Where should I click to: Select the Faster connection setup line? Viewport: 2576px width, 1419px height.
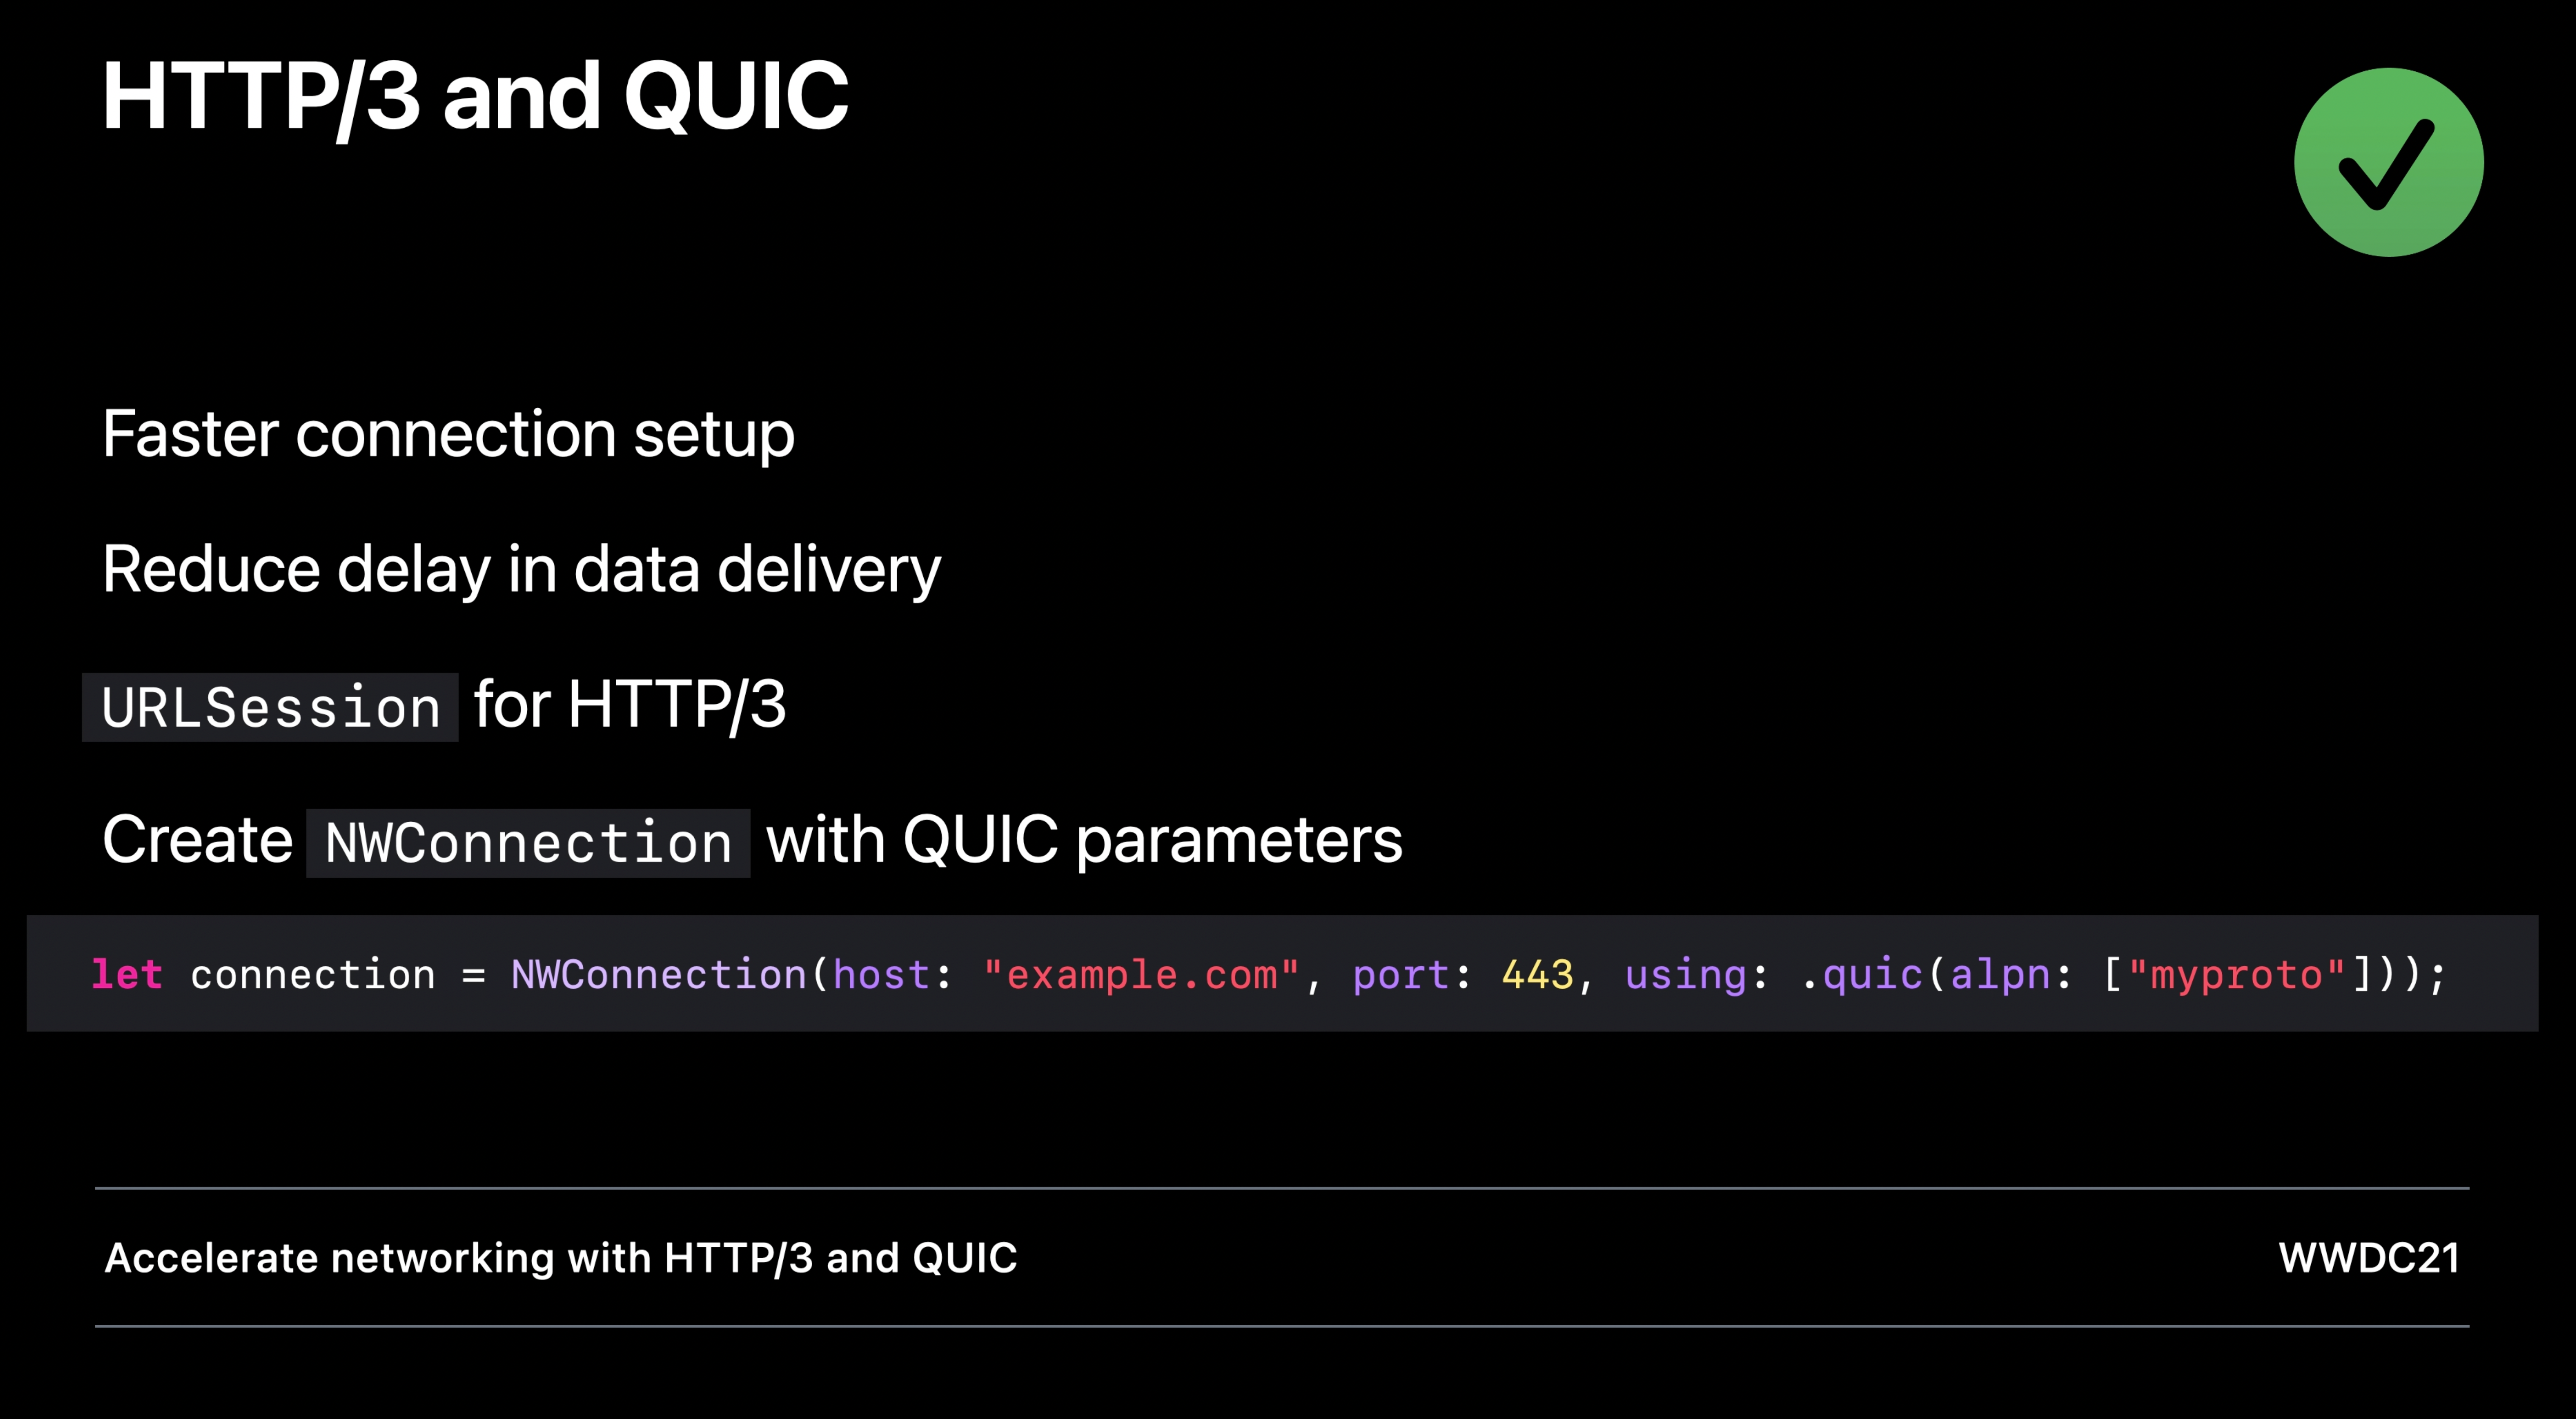tap(448, 435)
